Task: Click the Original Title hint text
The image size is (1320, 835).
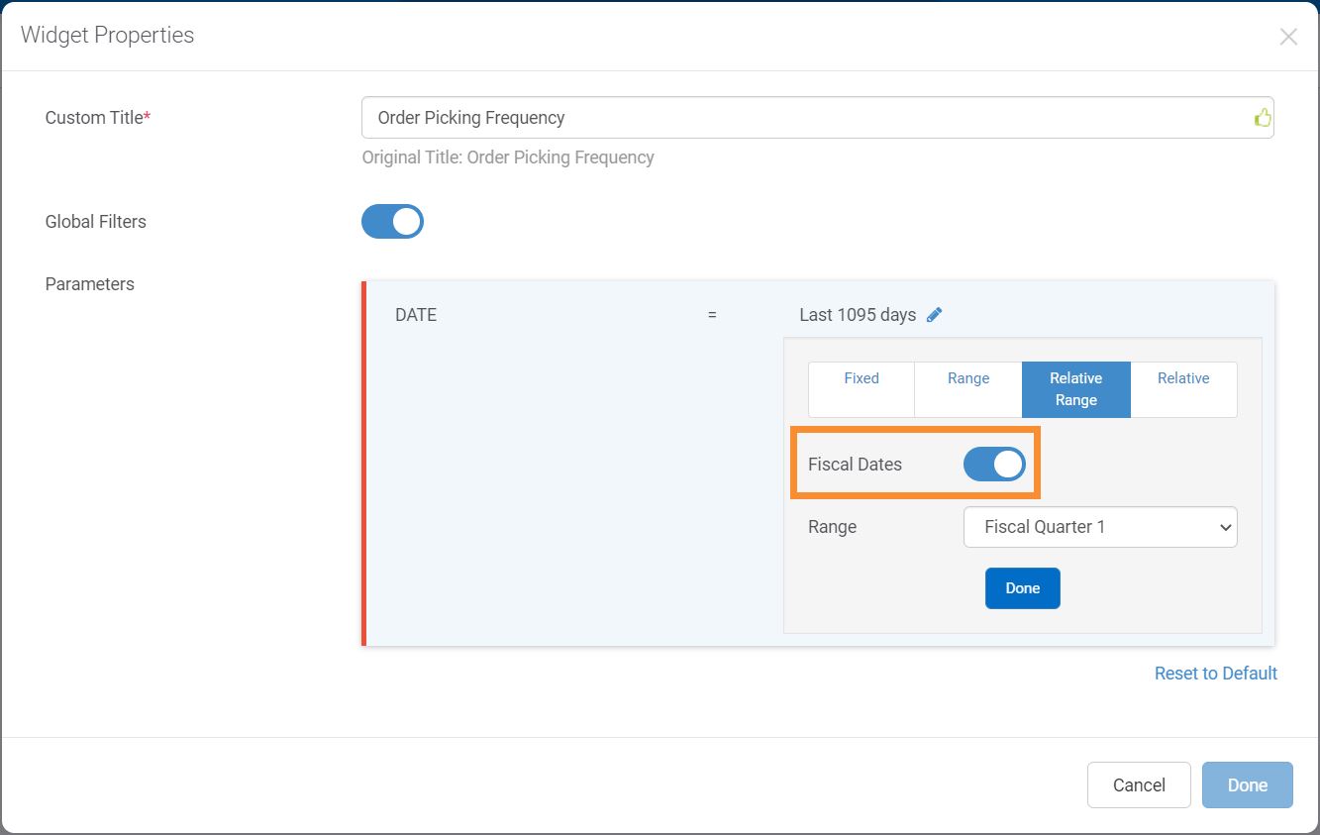Action: tap(507, 157)
